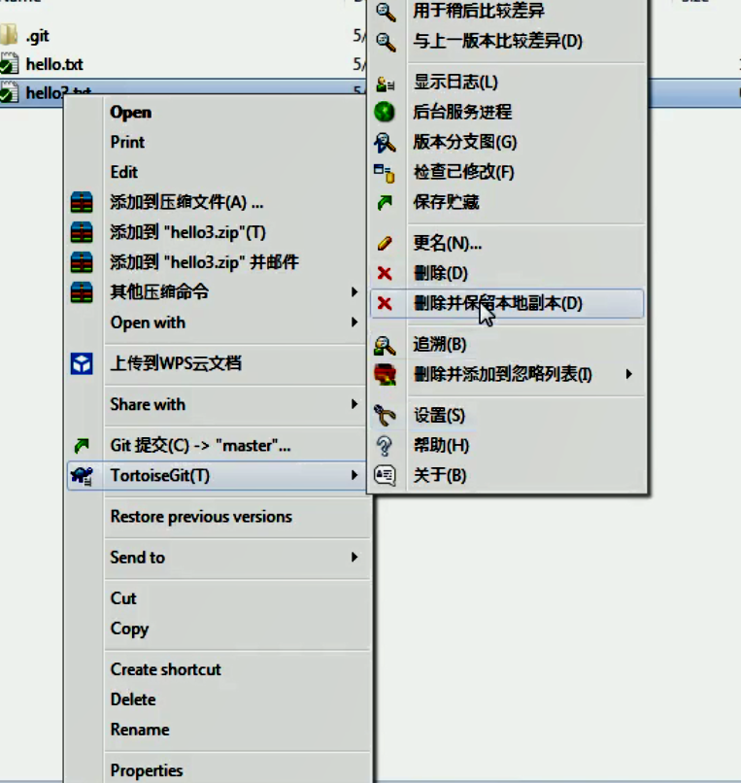The width and height of the screenshot is (741, 783).
Task: Click the red X icon beside 删除(D)
Action: 385,273
